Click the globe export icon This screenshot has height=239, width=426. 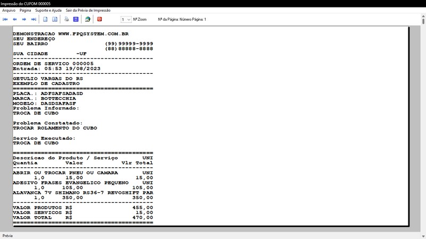[87, 19]
